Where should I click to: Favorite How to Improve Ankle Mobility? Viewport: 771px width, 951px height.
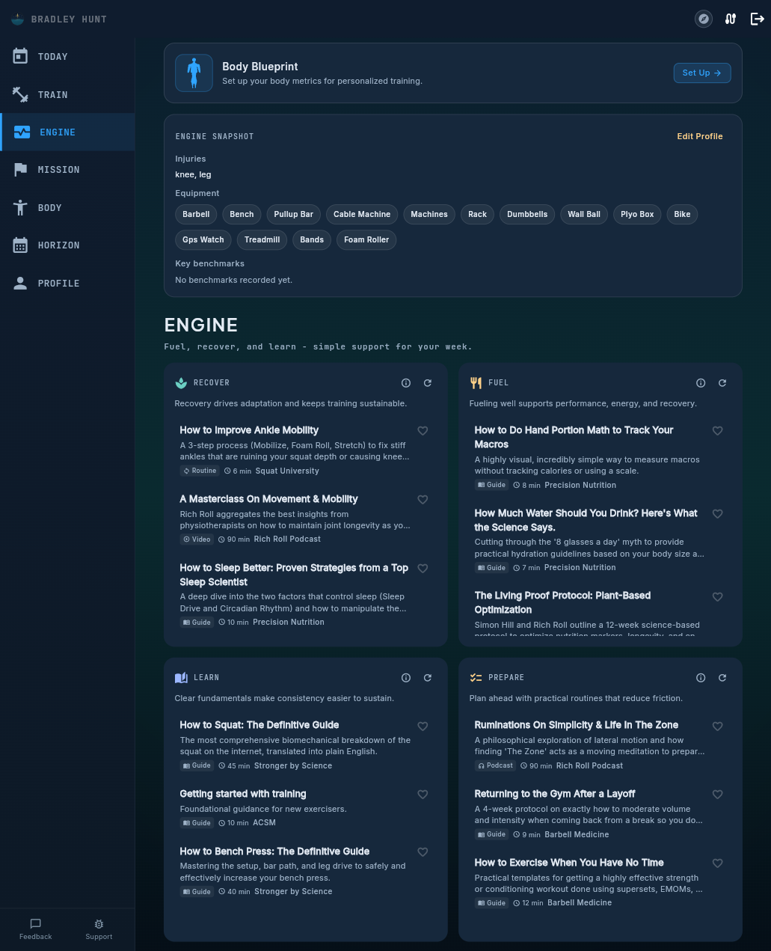click(x=423, y=431)
